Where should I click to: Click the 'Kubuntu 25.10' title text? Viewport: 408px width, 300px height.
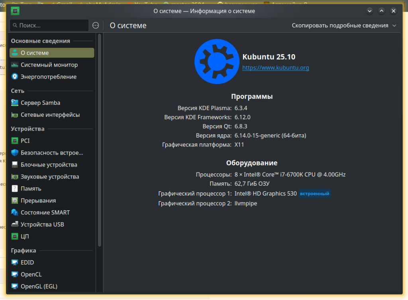269,57
